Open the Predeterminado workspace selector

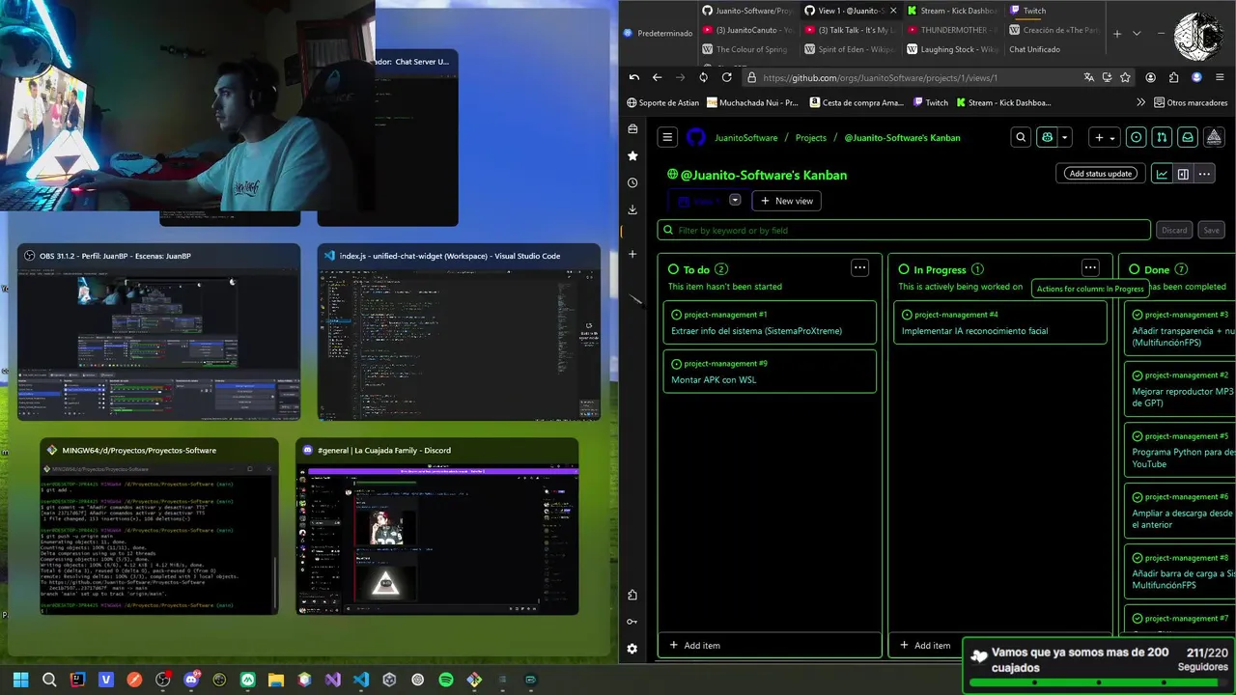click(x=659, y=33)
